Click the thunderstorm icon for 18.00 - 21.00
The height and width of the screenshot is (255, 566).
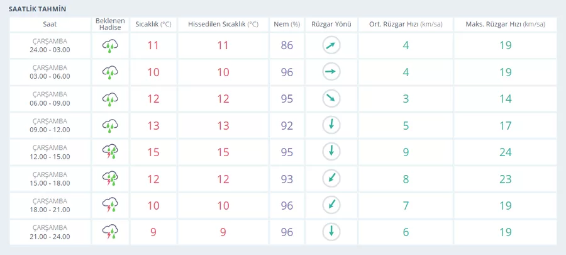click(111, 205)
